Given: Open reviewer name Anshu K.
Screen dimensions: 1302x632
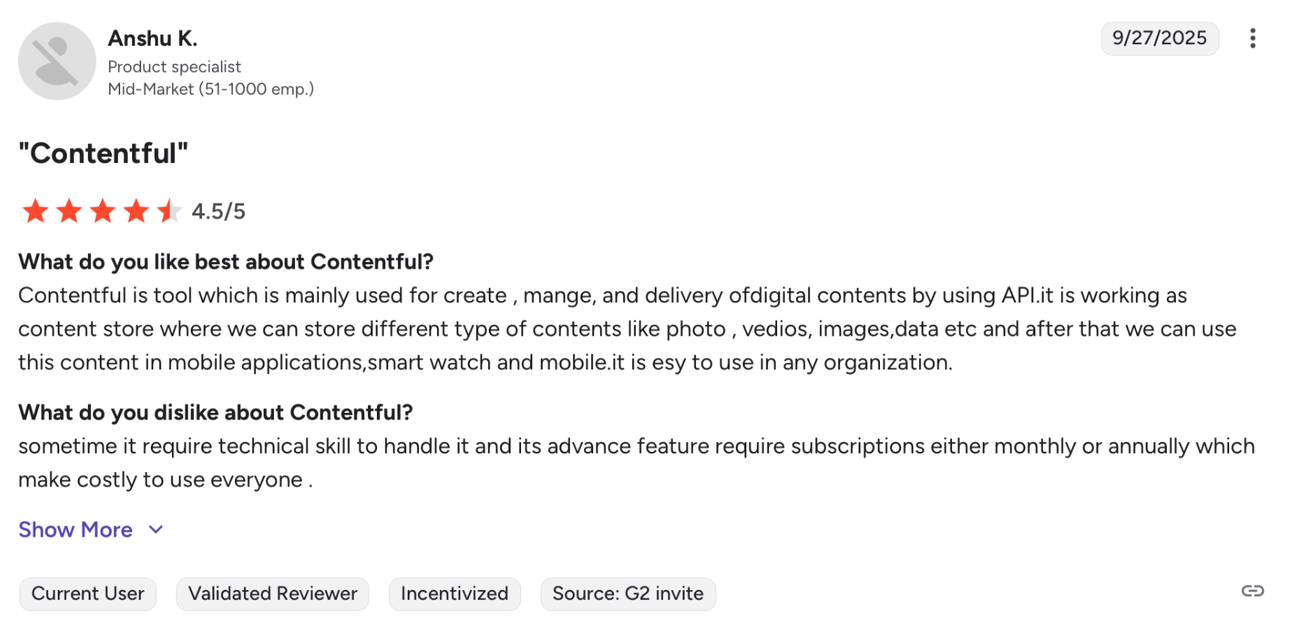Looking at the screenshot, I should (x=152, y=38).
